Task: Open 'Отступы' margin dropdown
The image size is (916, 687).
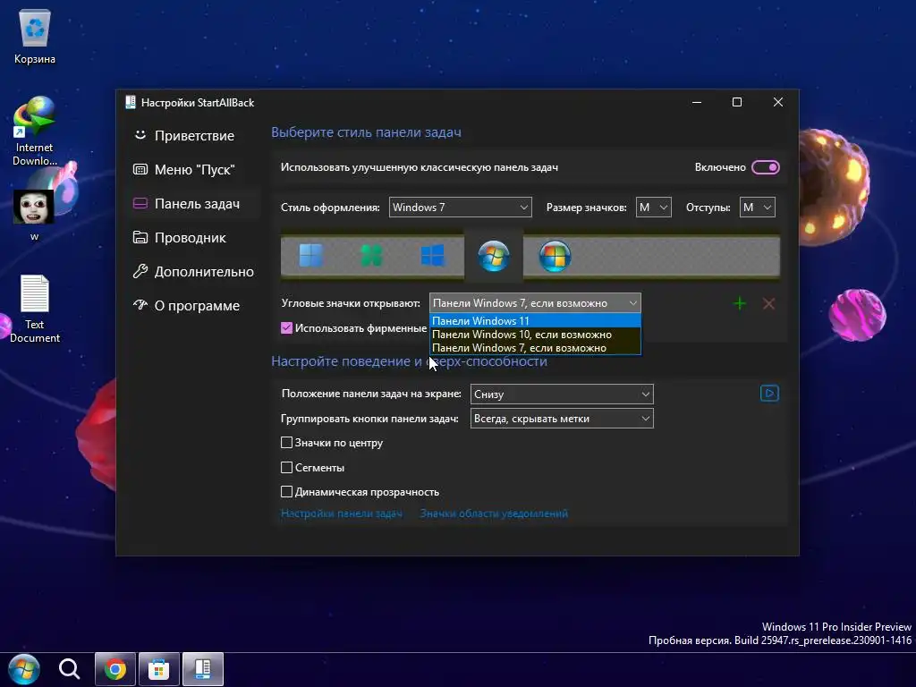Action: (x=757, y=208)
